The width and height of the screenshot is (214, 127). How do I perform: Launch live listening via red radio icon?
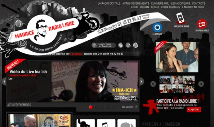[202, 24]
